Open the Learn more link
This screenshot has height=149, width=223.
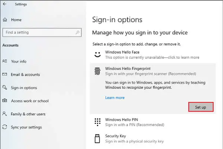[x=115, y=98]
